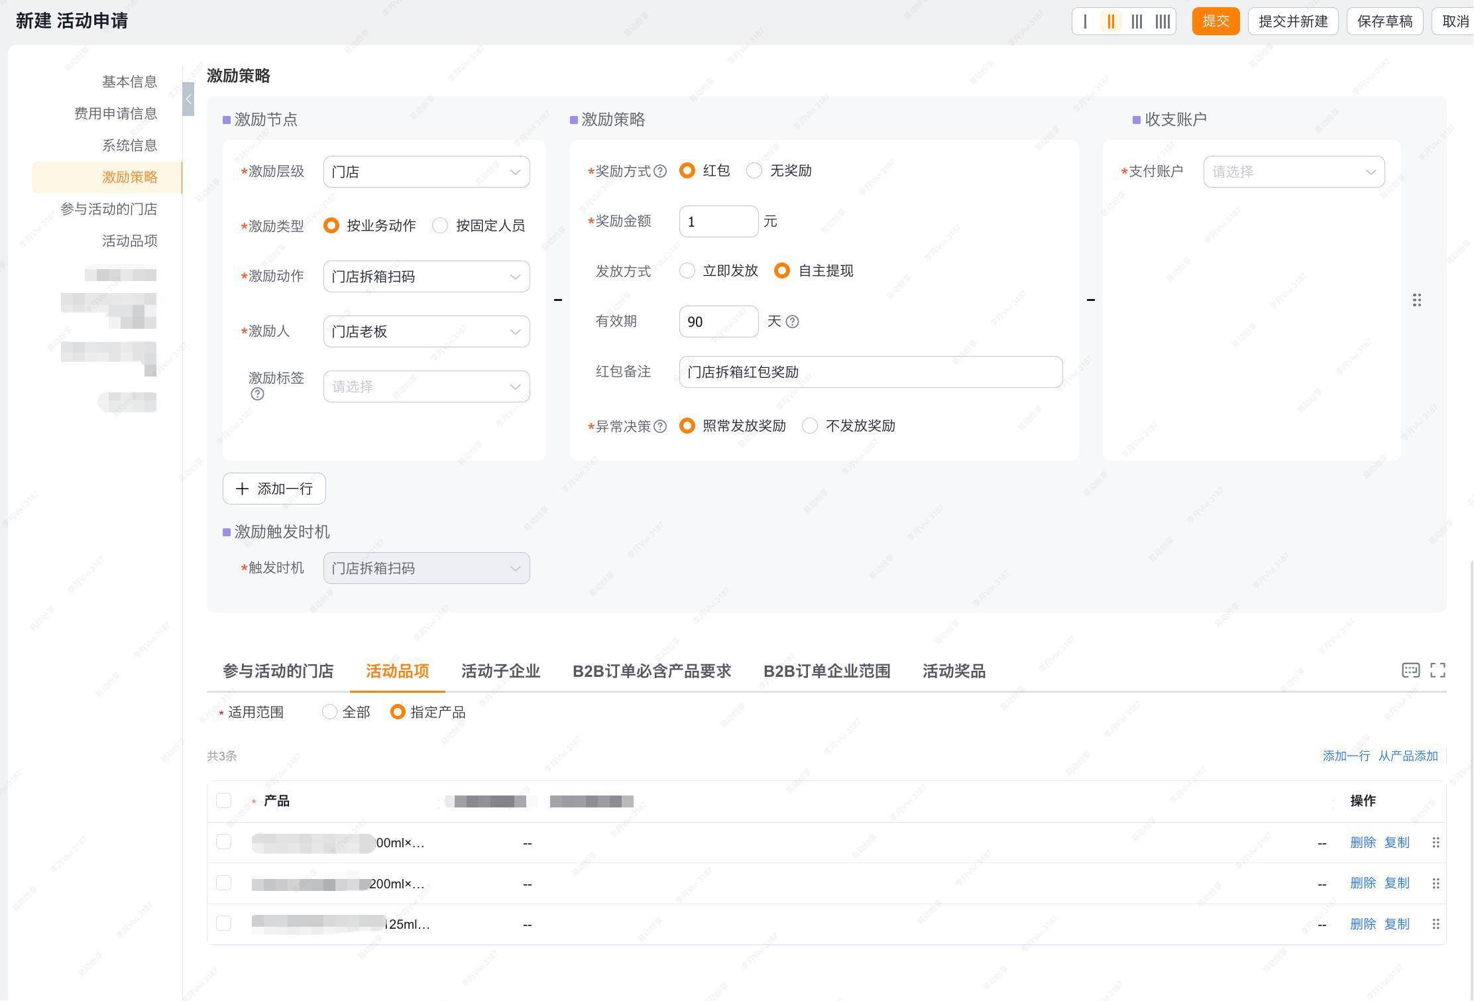The image size is (1474, 1001).
Task: Collapse the left navigation sidebar arrow
Action: [x=188, y=99]
